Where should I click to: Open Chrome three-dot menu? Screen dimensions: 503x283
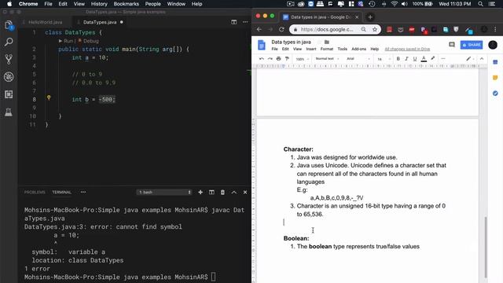point(495,29)
